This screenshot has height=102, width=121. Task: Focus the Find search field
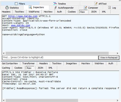(50, 58)
